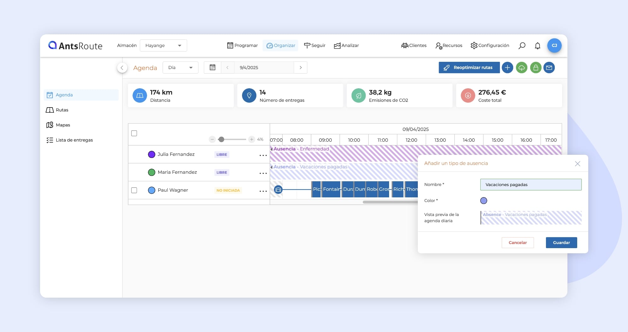Image resolution: width=628 pixels, height=332 pixels.
Task: Open the calendar date picker icon
Action: click(x=212, y=67)
